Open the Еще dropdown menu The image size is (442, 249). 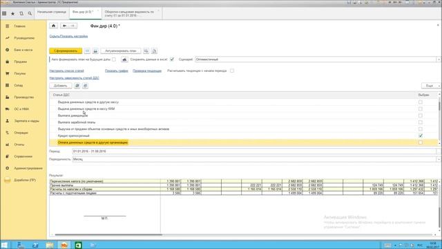[431, 86]
